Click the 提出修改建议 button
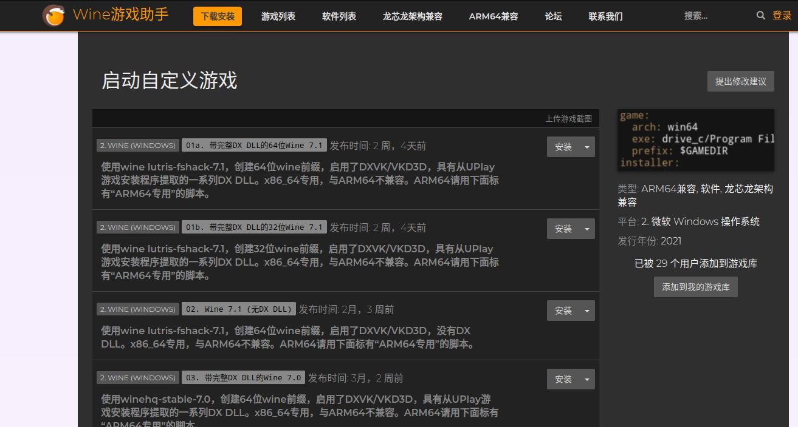Image resolution: width=798 pixels, height=427 pixels. pyautogui.click(x=741, y=81)
